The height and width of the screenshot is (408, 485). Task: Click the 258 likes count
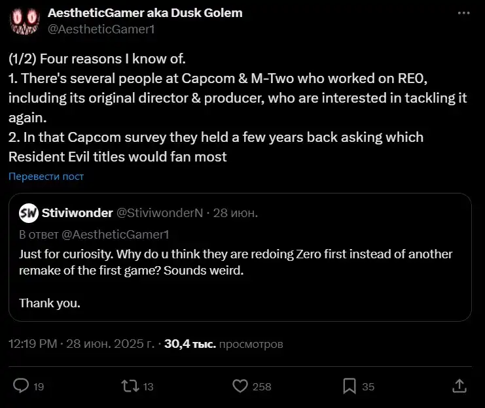(x=262, y=386)
